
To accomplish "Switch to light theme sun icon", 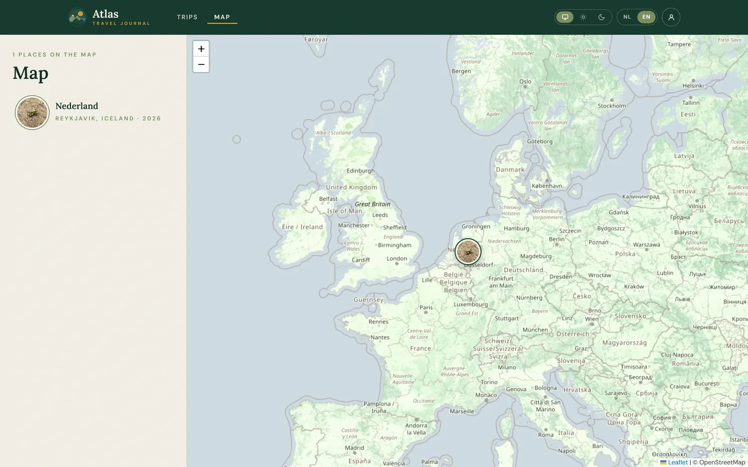I will click(583, 17).
